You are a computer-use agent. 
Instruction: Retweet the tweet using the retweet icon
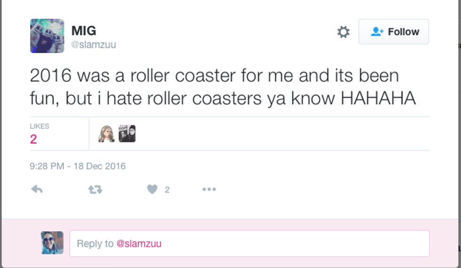coord(95,189)
